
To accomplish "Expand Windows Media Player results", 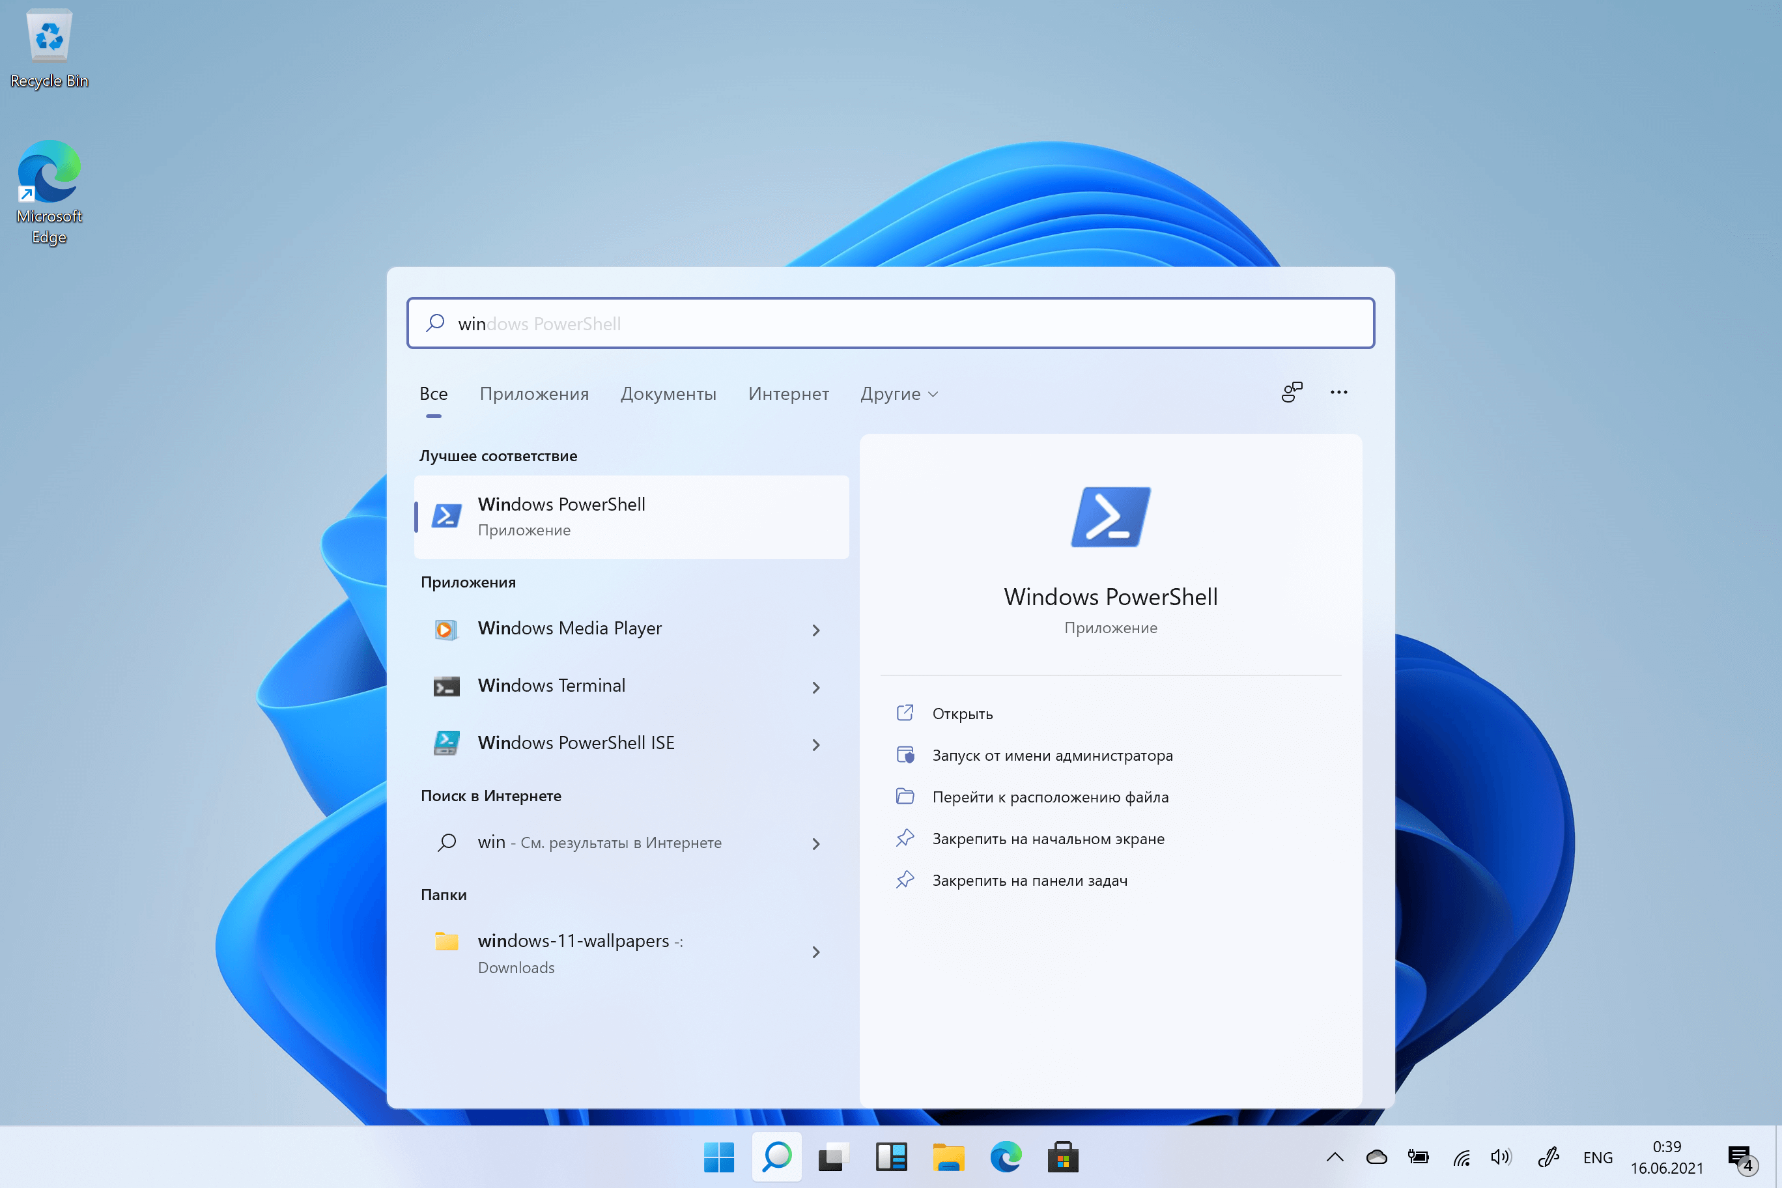I will 818,629.
